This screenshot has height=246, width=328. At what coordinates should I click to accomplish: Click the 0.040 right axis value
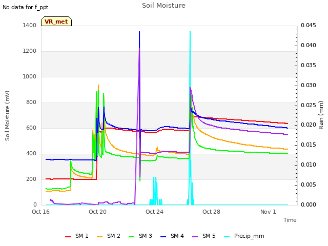pos(309,46)
